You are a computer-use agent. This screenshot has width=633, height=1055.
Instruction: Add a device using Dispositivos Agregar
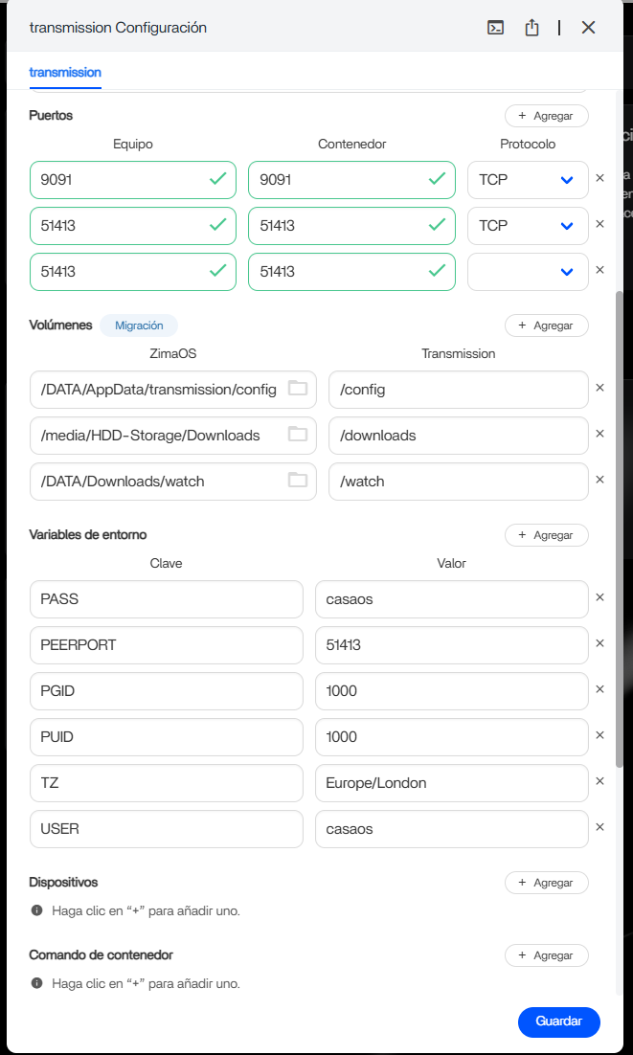coord(546,883)
